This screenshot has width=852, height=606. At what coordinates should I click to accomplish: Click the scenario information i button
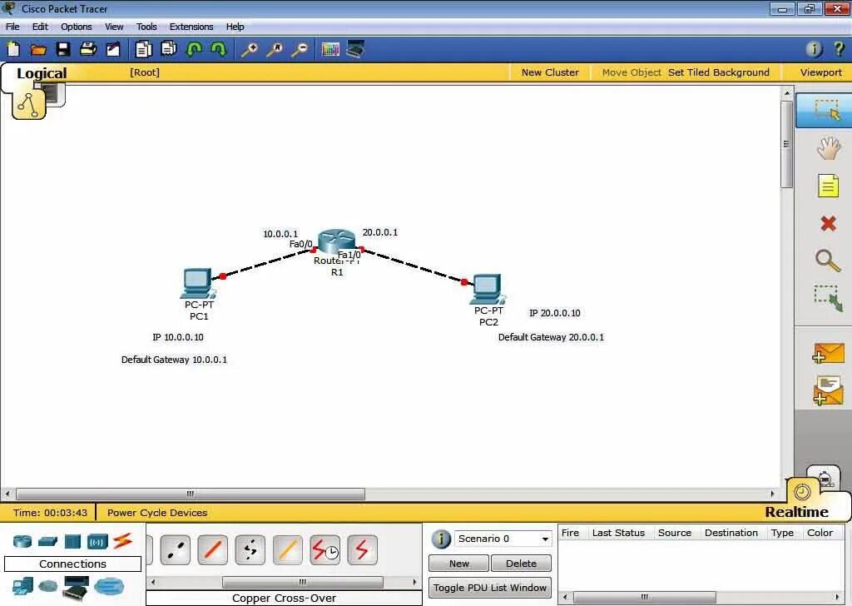coord(441,539)
